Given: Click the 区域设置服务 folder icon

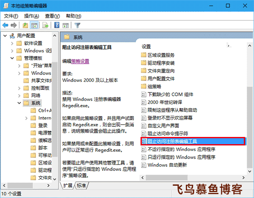Looking at the screenshot, I should (144, 55).
